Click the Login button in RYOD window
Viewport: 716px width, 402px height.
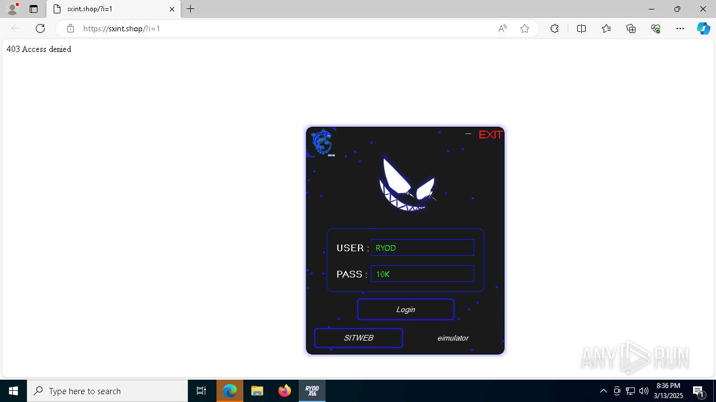pyautogui.click(x=406, y=309)
